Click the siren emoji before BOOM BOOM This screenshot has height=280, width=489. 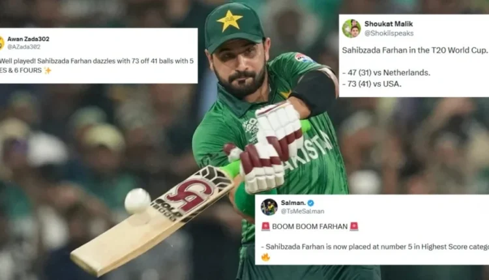pos(265,227)
